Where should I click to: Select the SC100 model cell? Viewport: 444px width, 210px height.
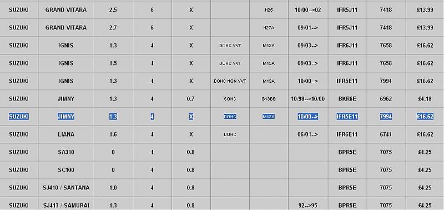pos(66,170)
